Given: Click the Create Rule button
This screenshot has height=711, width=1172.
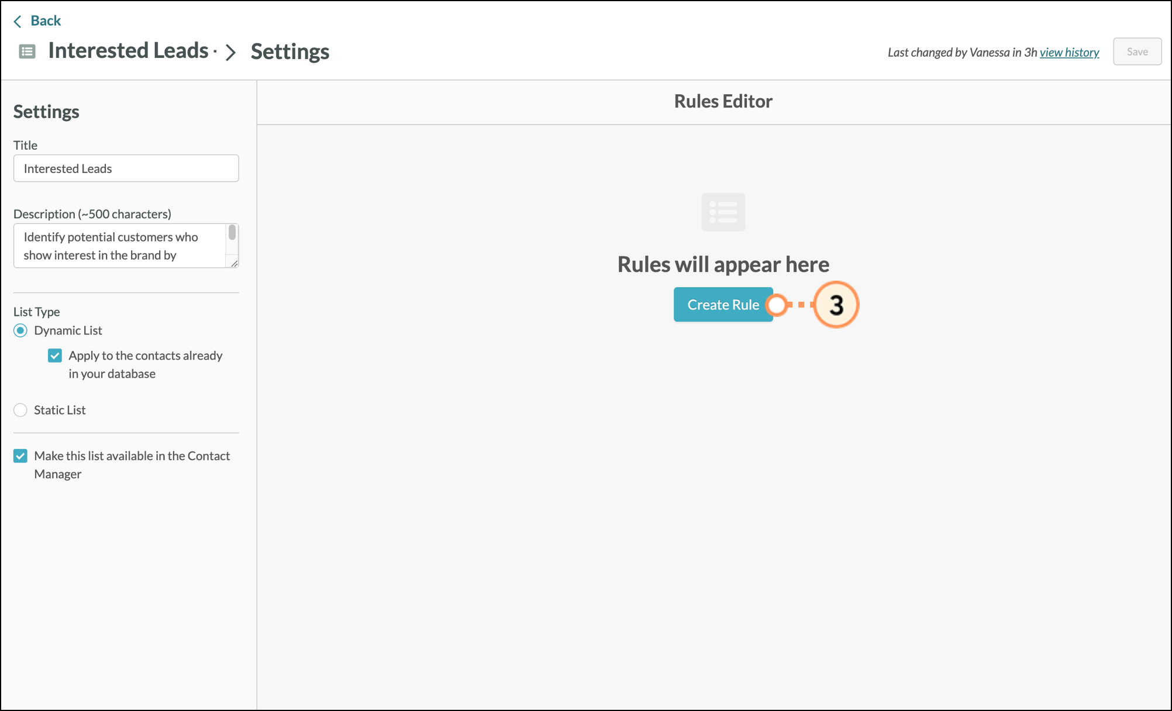Looking at the screenshot, I should (x=723, y=305).
